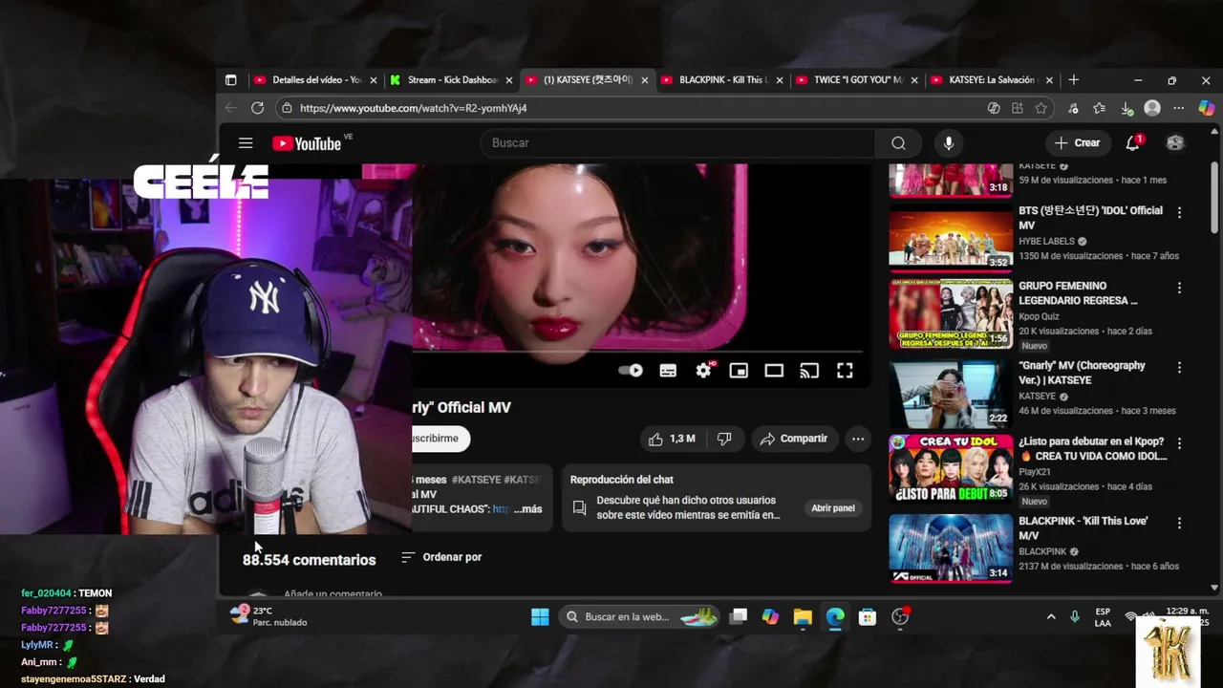
Task: Open options for GRUPO FEMENINO LEGENDARIO video
Action: [1179, 288]
